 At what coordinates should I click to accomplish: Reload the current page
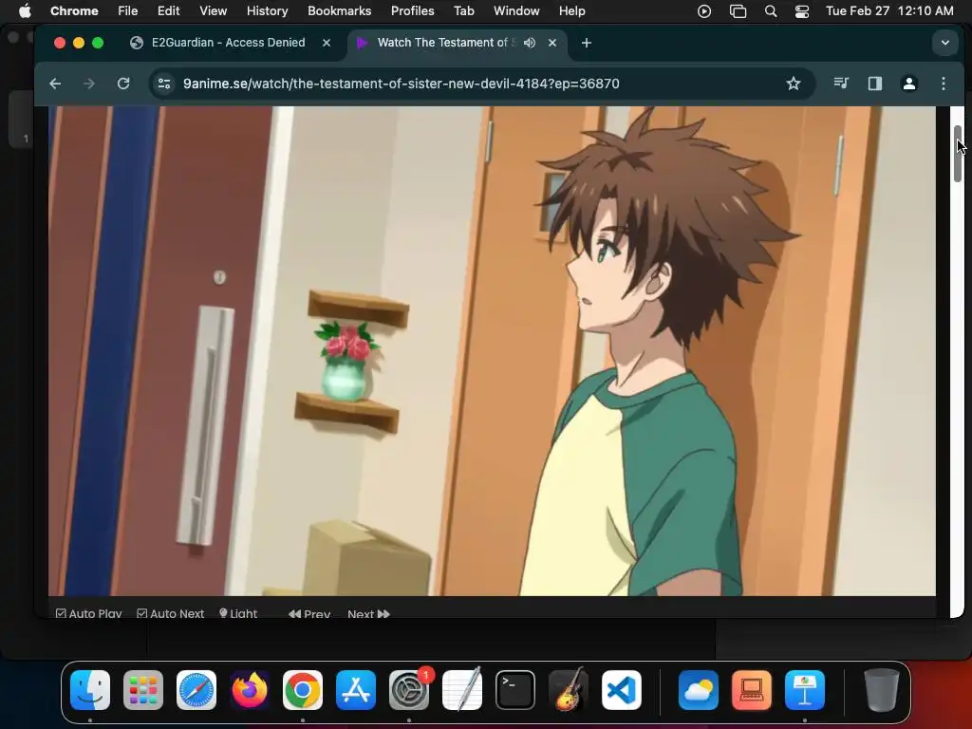123,84
